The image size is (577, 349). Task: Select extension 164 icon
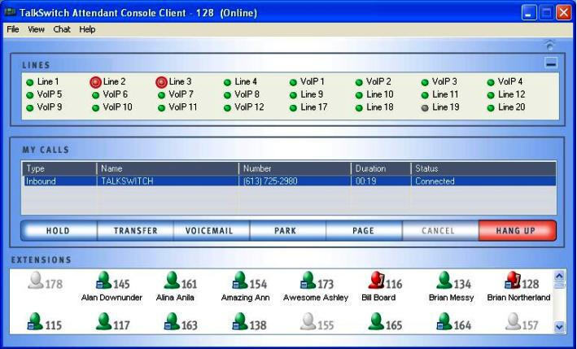(444, 322)
